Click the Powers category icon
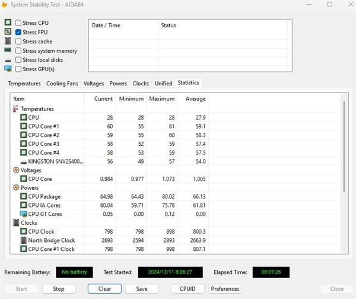 pos(15,187)
